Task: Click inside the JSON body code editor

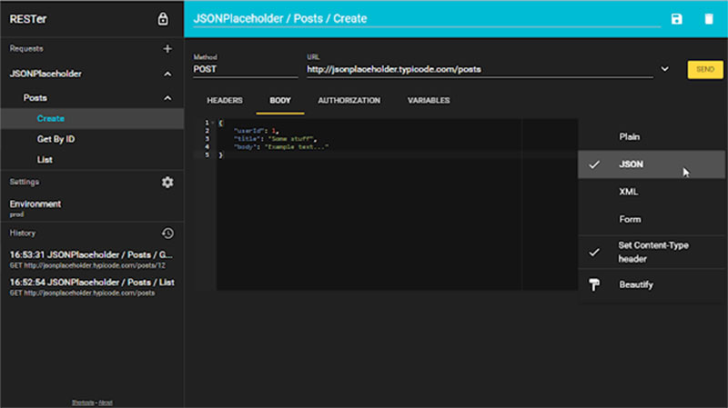Action: click(x=397, y=204)
